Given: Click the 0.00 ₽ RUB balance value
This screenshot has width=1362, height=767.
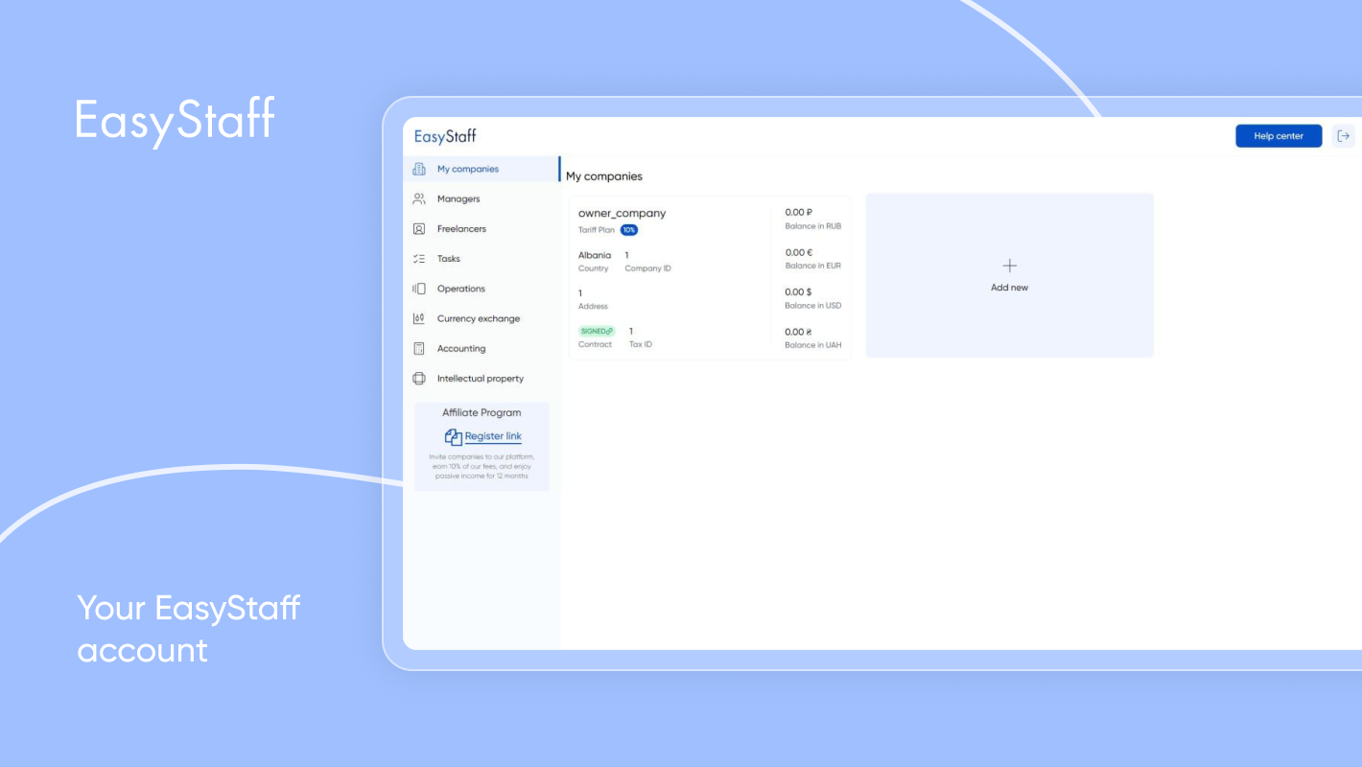Looking at the screenshot, I should click(799, 213).
